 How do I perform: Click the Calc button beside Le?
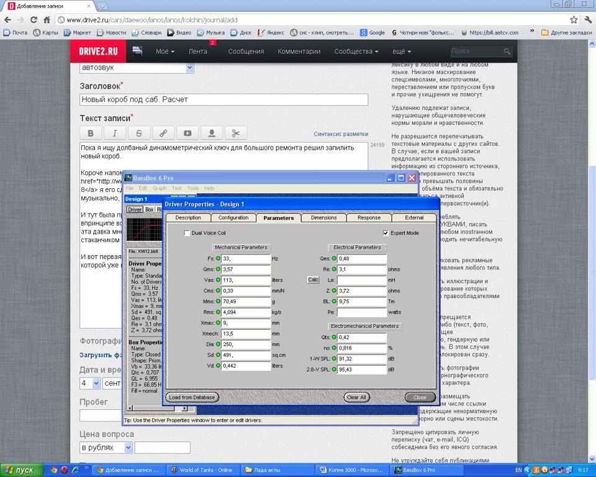tap(313, 279)
